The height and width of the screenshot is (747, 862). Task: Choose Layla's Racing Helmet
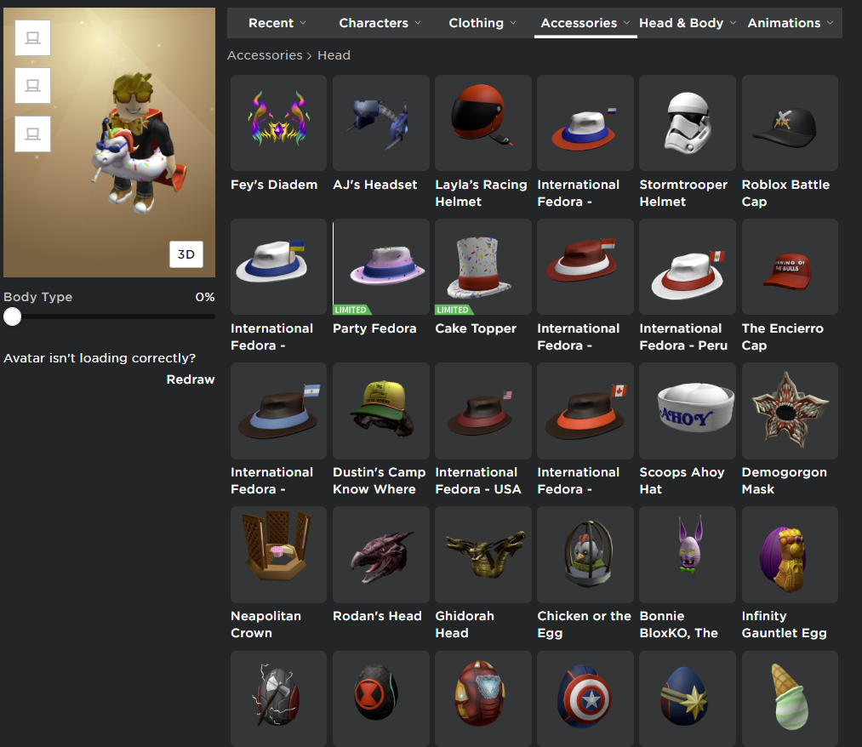(x=482, y=123)
